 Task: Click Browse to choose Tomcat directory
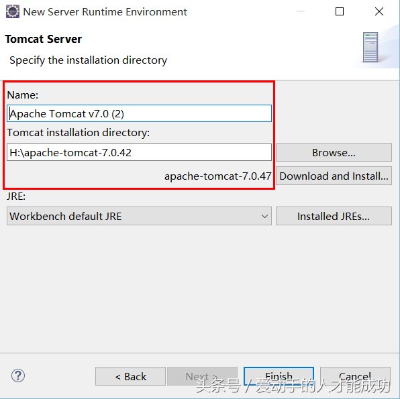[x=334, y=152]
